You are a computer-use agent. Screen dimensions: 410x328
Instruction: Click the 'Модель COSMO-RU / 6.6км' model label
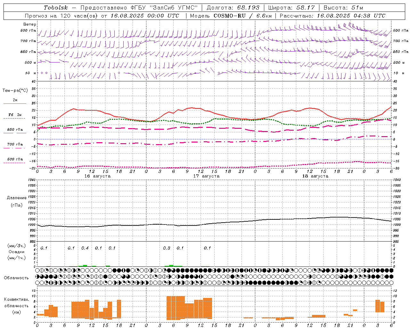click(x=231, y=16)
